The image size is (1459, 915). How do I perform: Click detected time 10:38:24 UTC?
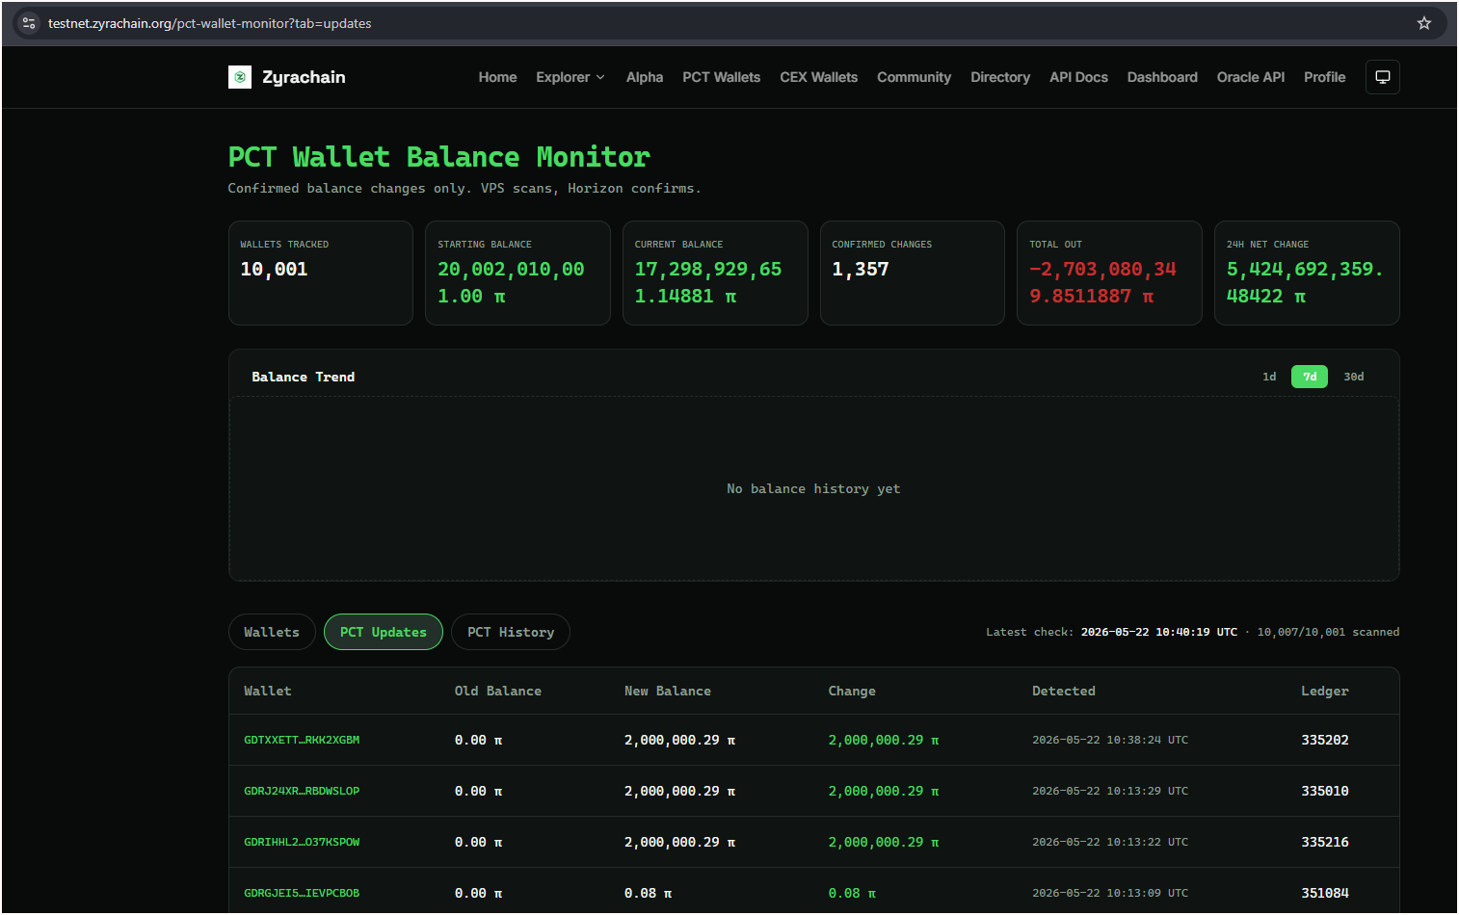pos(1110,740)
